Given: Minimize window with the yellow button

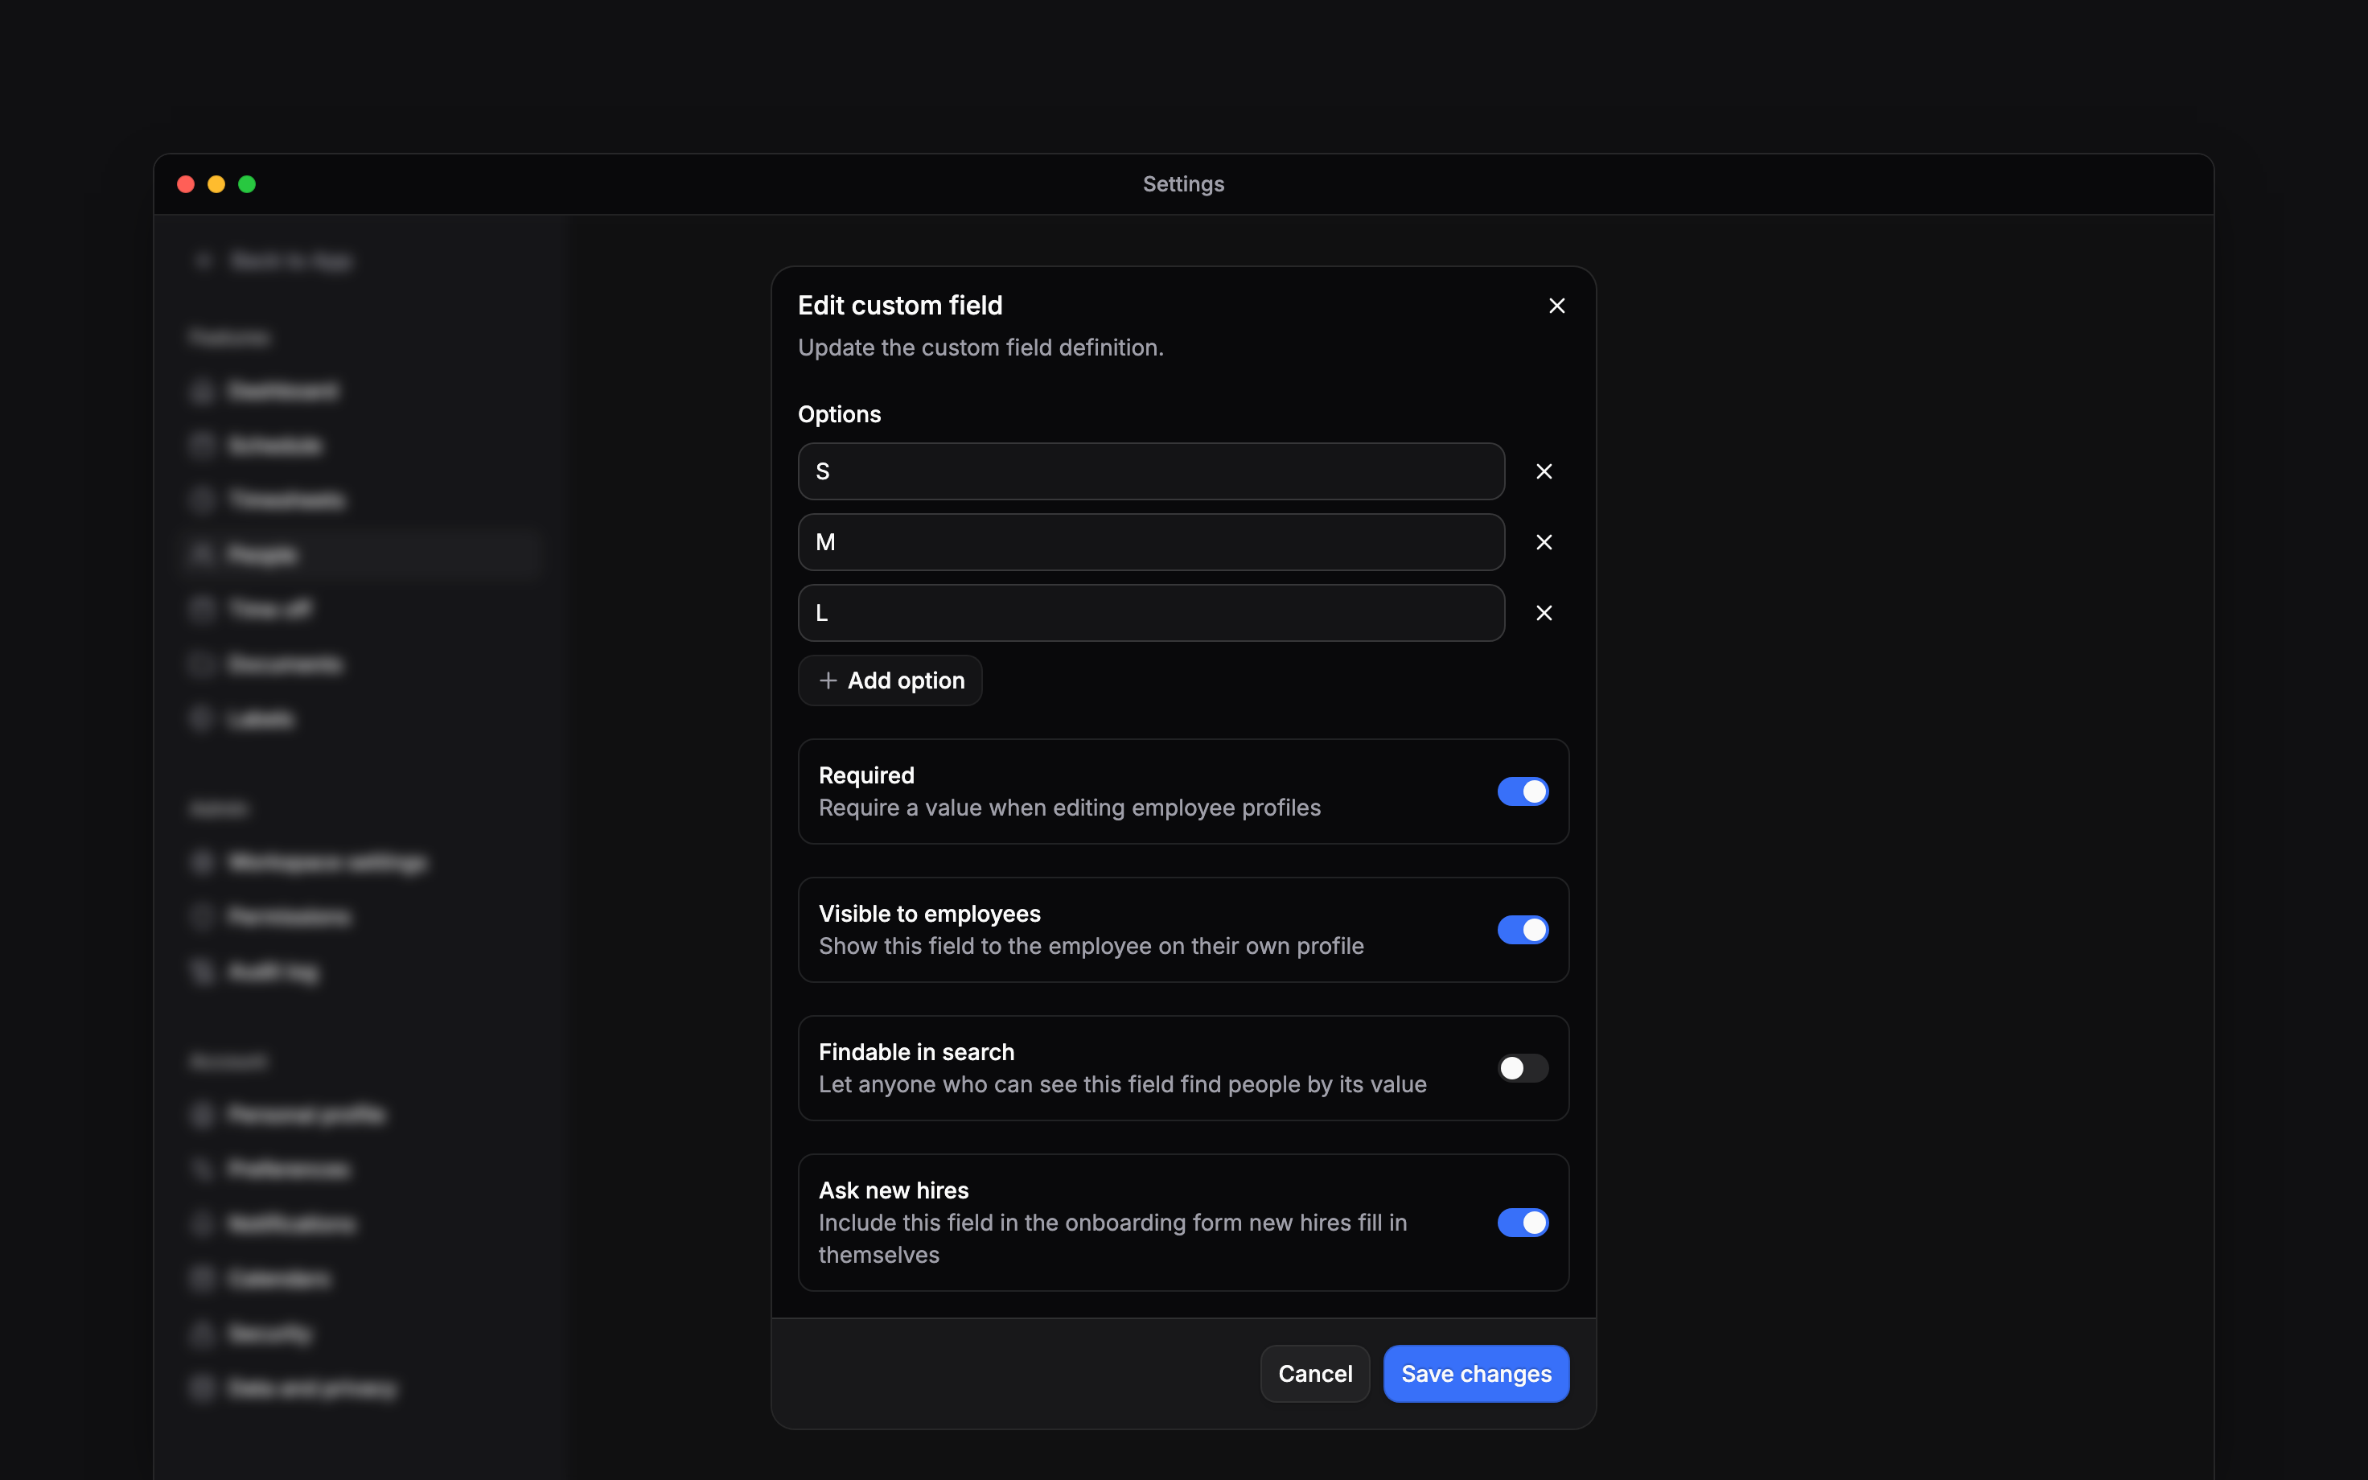Looking at the screenshot, I should click(216, 184).
